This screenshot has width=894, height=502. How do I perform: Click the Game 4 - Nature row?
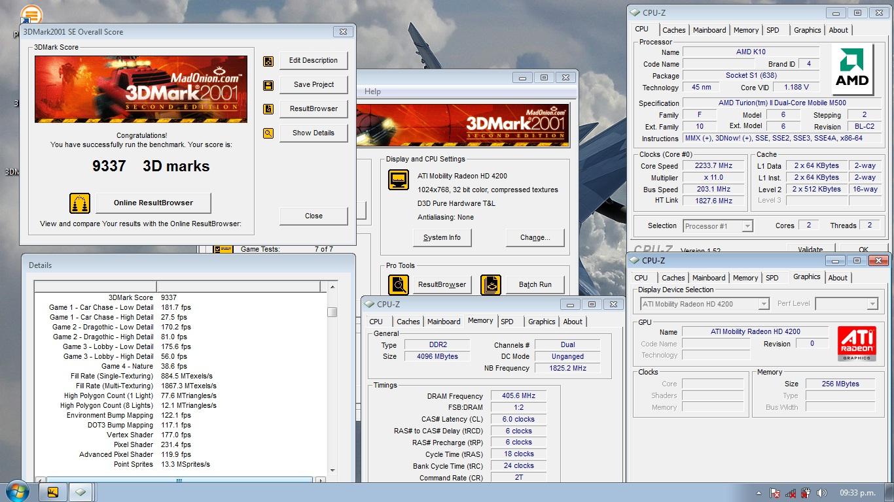pyautogui.click(x=180, y=367)
